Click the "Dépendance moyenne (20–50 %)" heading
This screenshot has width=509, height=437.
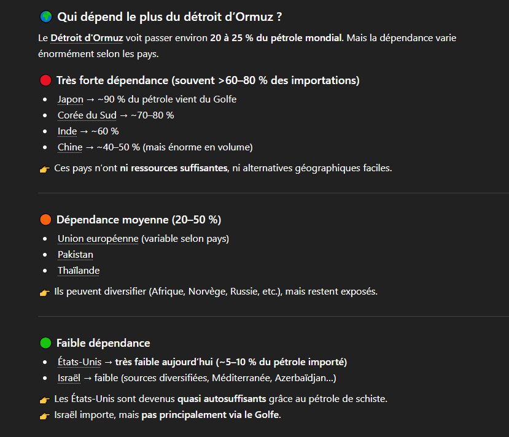139,220
